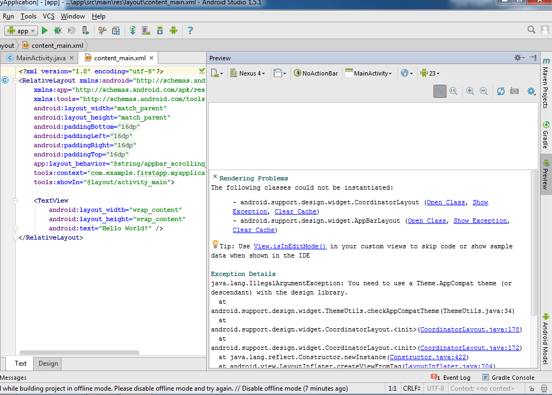Open the SDK Manager download icon
Viewport: 552px width, 395px height.
160,31
